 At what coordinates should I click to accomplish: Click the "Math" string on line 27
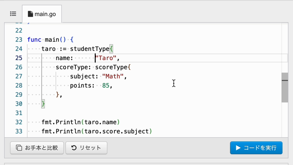pos(113,77)
